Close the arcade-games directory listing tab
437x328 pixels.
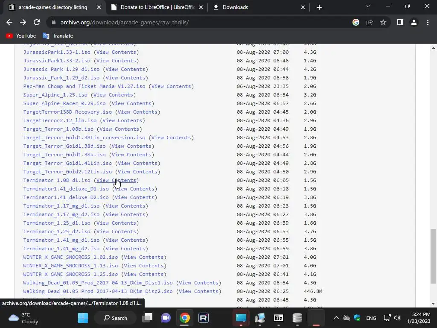[x=99, y=7]
